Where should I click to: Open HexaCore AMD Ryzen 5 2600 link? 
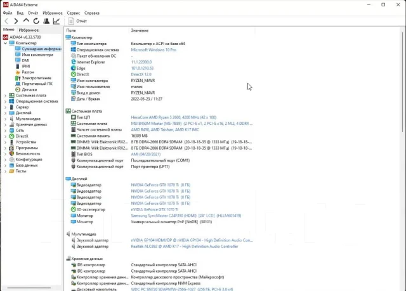click(x=174, y=117)
